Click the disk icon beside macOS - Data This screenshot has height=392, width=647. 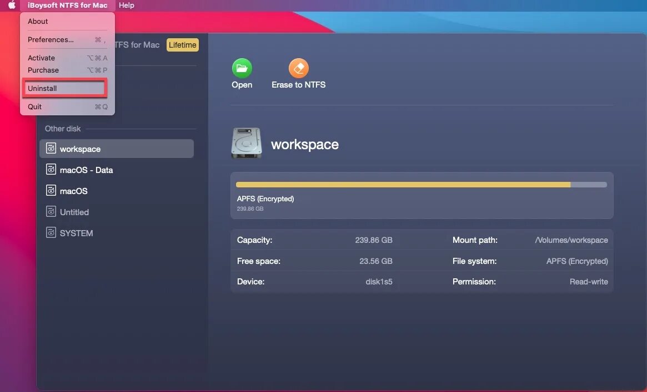click(x=51, y=169)
